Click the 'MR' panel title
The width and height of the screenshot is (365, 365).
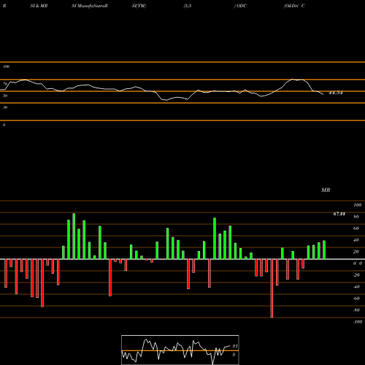[x=326, y=190]
